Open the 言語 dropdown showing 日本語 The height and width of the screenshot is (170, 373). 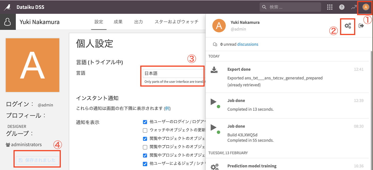[174, 73]
